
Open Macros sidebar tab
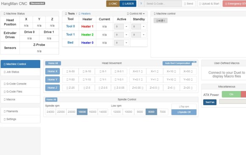pos(20,99)
